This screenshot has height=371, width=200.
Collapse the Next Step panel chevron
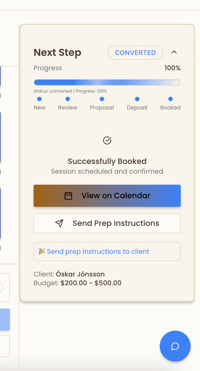(x=174, y=52)
